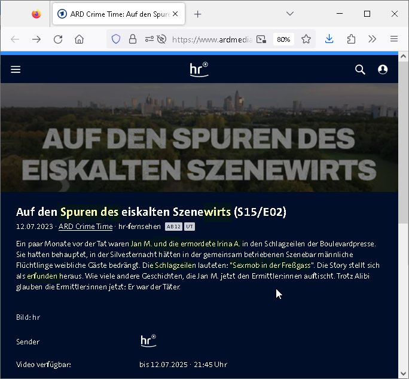Image resolution: width=409 pixels, height=379 pixels.
Task: Minimize the Firefox window
Action: pyautogui.click(x=340, y=14)
